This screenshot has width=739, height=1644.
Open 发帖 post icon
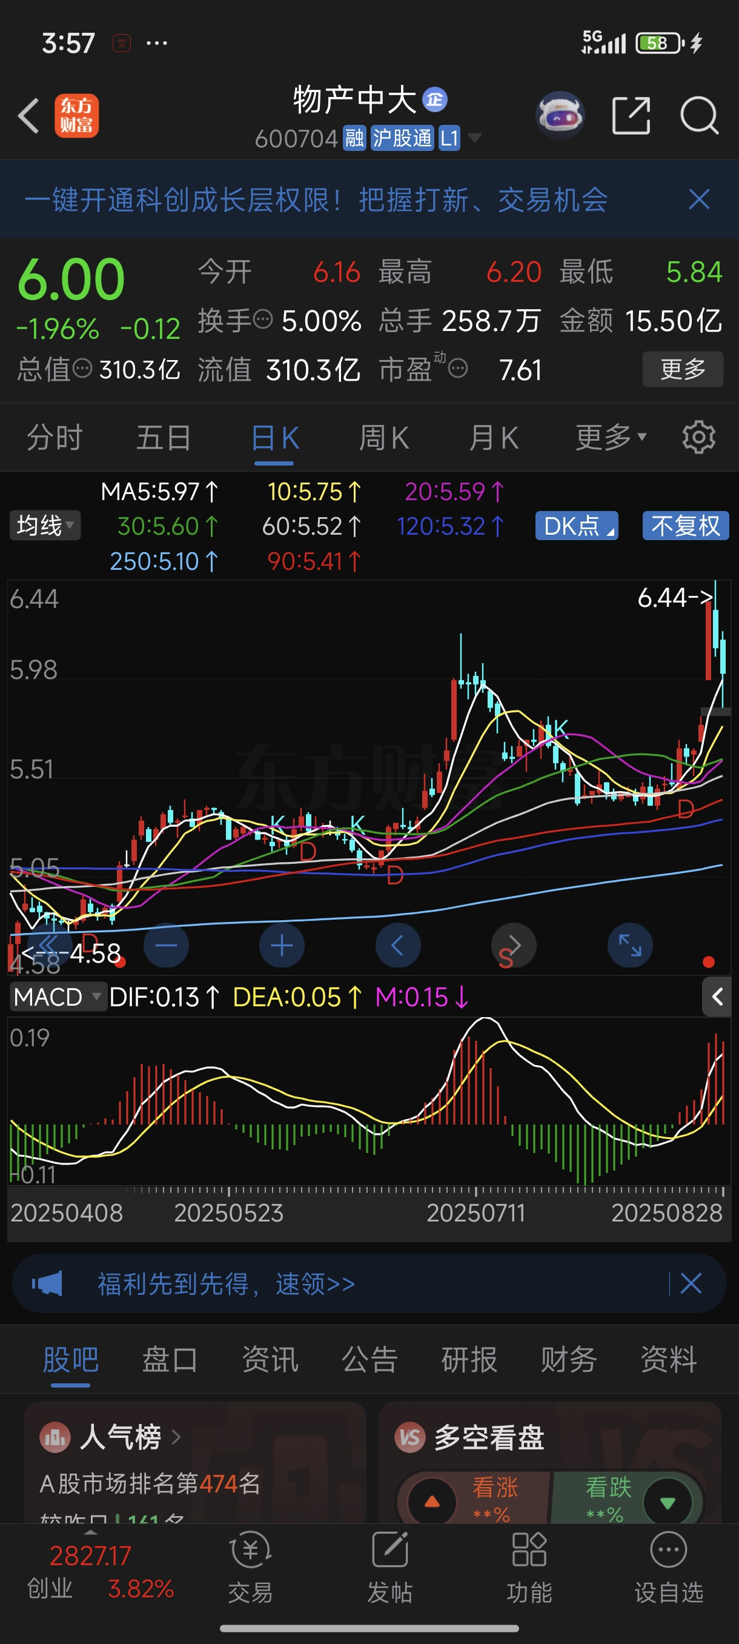click(x=390, y=1568)
